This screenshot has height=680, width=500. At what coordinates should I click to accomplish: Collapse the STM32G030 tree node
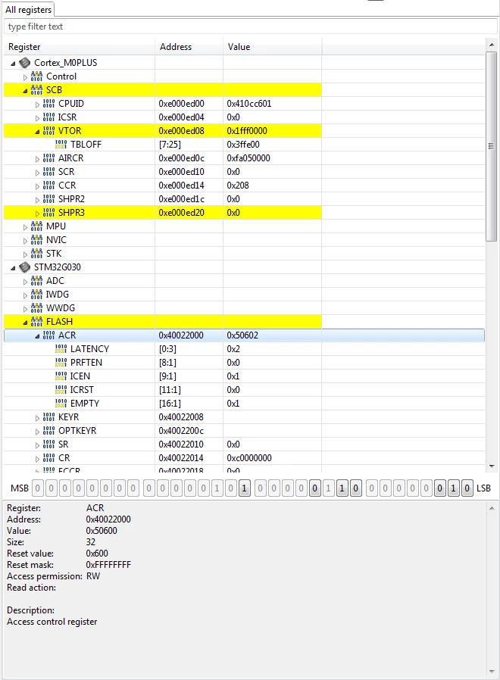coord(13,268)
